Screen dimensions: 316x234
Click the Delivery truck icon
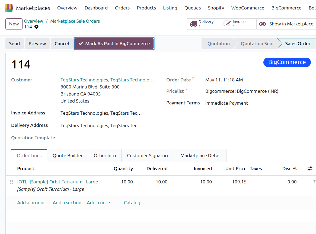point(193,24)
